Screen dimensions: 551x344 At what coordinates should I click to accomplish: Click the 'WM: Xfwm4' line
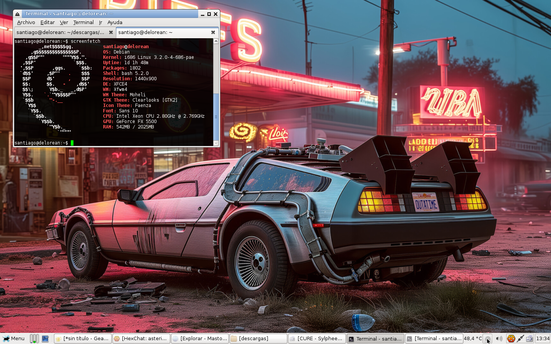(x=115, y=89)
